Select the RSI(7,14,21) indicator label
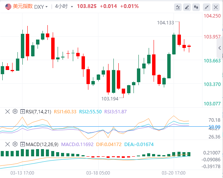This screenshot has width=223, height=178. (38, 112)
